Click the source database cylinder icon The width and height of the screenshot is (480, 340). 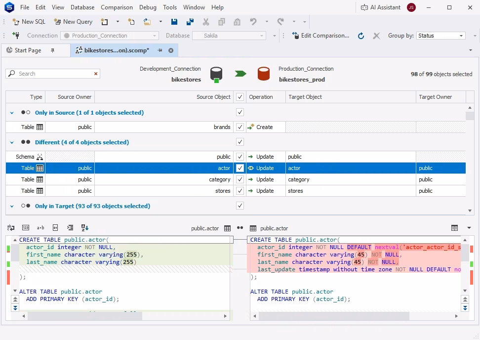[x=216, y=75]
